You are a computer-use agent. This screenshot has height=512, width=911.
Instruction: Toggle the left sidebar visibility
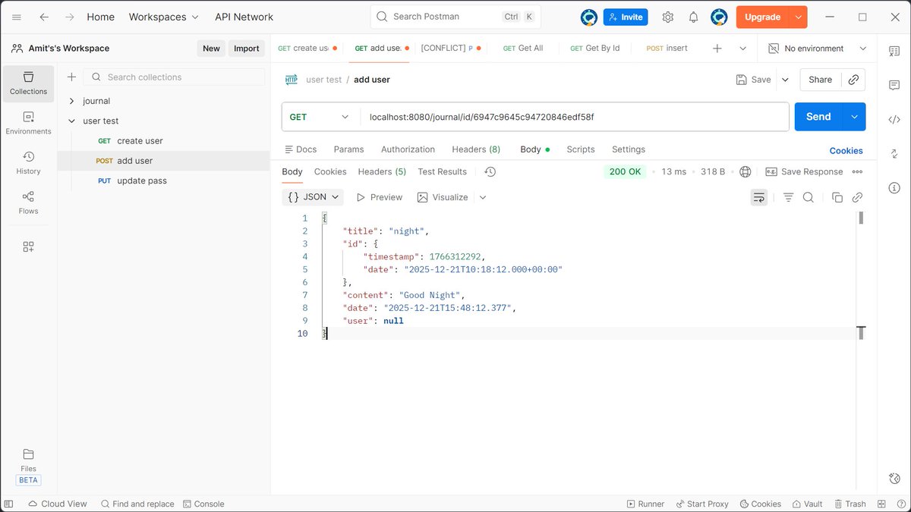click(8, 503)
